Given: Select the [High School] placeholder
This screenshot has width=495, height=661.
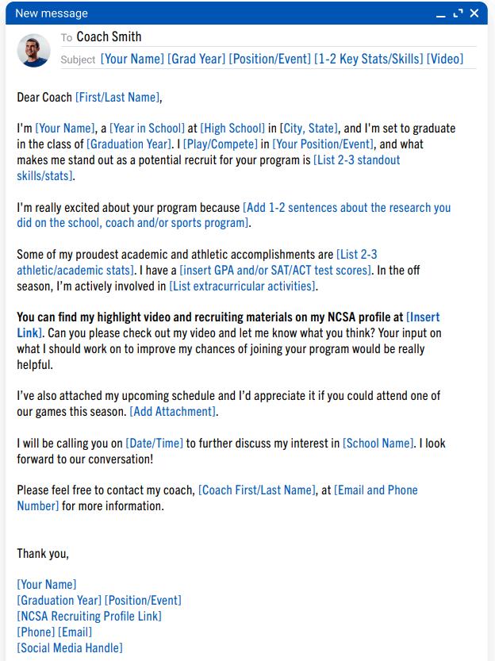Looking at the screenshot, I should click(232, 129).
